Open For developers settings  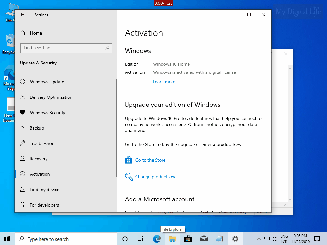39,205
